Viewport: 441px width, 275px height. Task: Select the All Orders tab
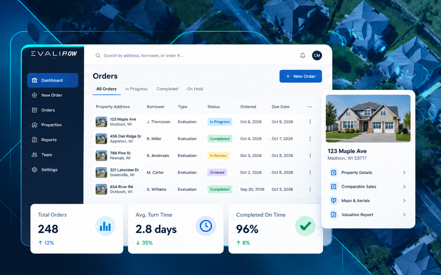106,89
